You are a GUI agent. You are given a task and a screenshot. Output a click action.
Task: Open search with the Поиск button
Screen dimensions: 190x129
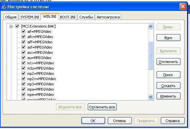[x=168, y=75]
